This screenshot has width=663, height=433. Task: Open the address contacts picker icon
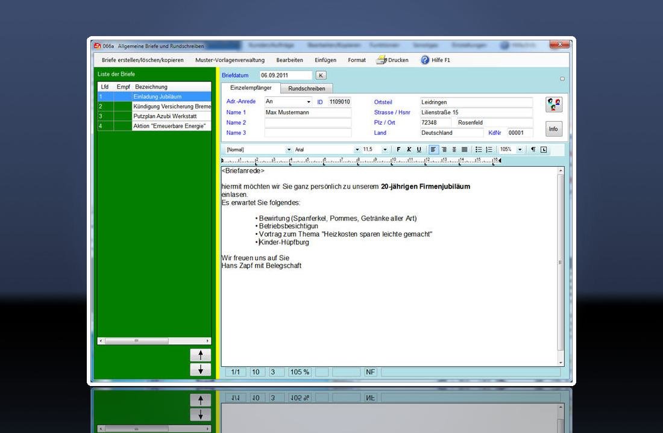[x=553, y=104]
